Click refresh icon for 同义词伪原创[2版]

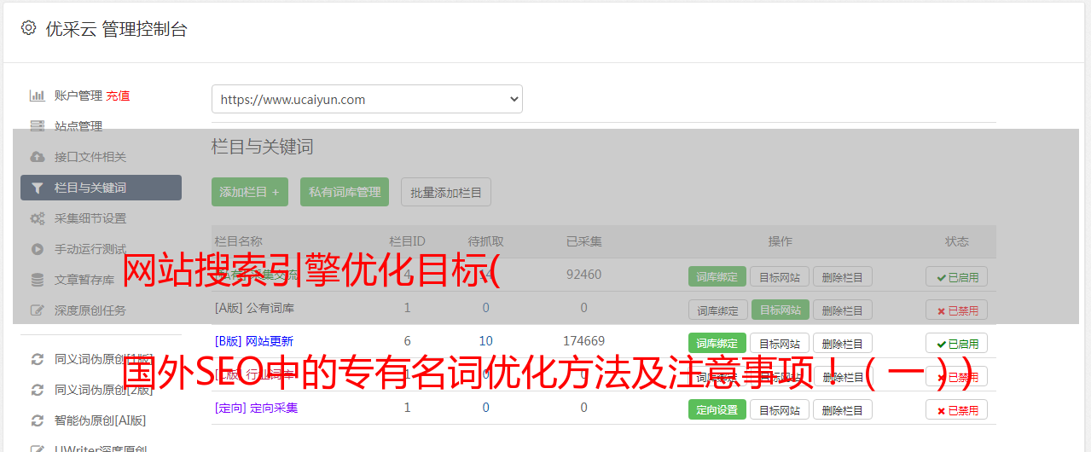[37, 390]
